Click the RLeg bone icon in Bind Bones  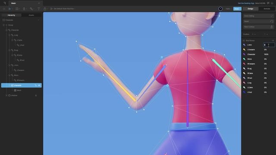[244, 69]
